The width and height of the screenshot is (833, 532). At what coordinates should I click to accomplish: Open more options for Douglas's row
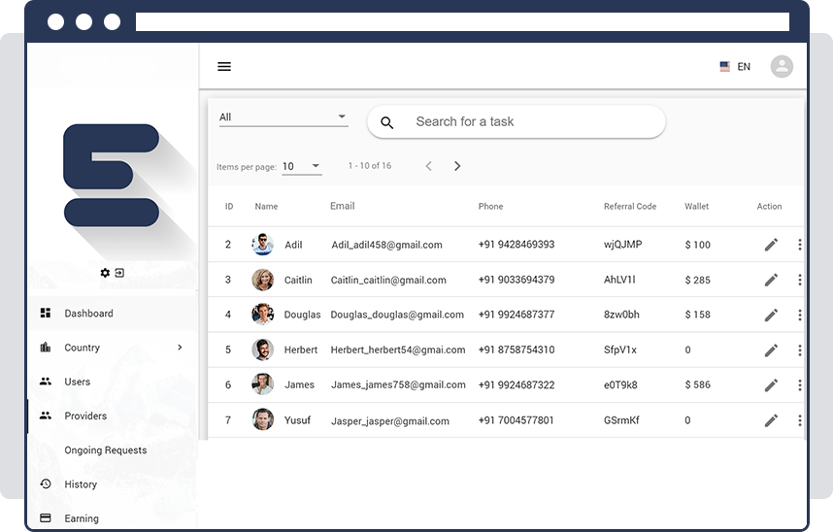[x=800, y=315]
